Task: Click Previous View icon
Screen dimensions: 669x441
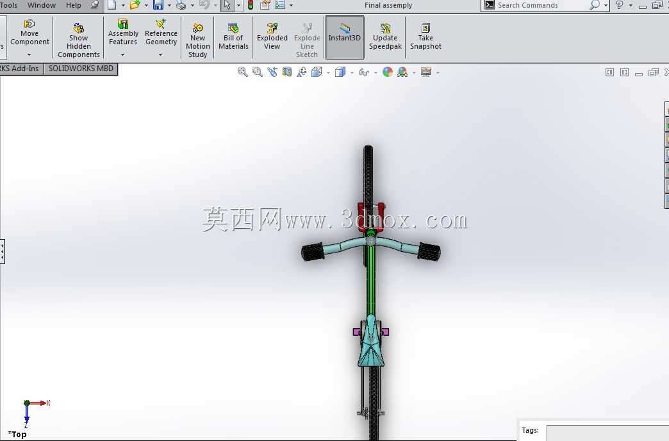Action: click(272, 72)
